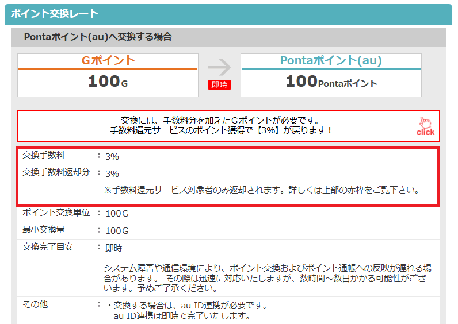The image size is (458, 324).
Task: Click the 100G amount value
Action: coord(108,82)
